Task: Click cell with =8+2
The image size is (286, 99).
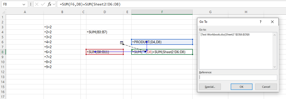Action: tap(62, 62)
